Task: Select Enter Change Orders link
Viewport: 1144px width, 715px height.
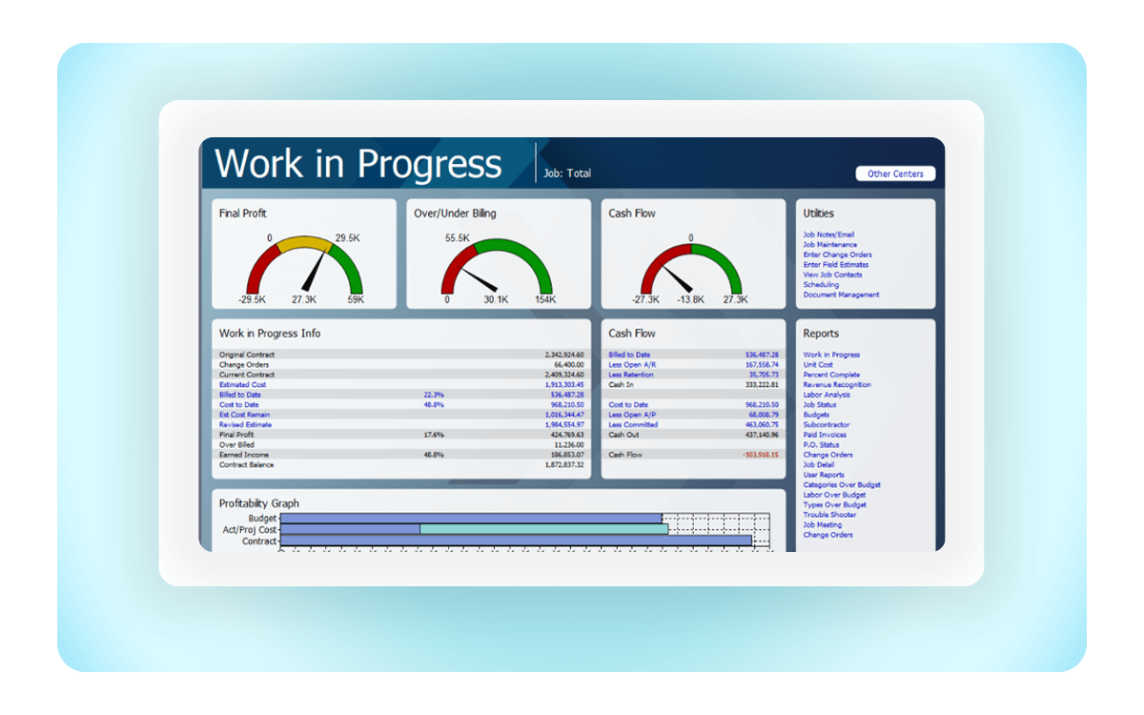Action: [x=837, y=255]
